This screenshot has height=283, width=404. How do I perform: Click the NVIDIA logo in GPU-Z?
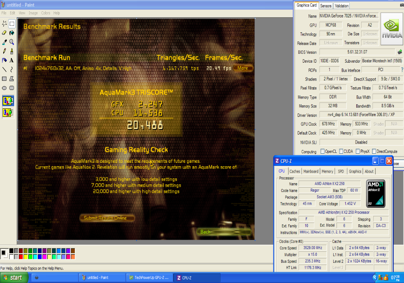click(392, 29)
